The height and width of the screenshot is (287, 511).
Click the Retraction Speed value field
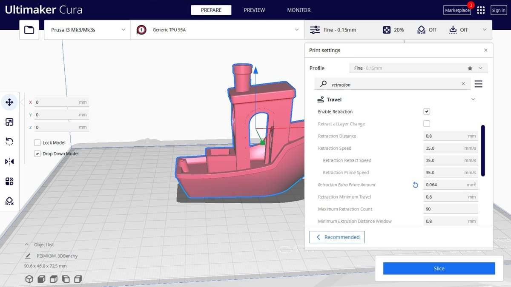451,148
